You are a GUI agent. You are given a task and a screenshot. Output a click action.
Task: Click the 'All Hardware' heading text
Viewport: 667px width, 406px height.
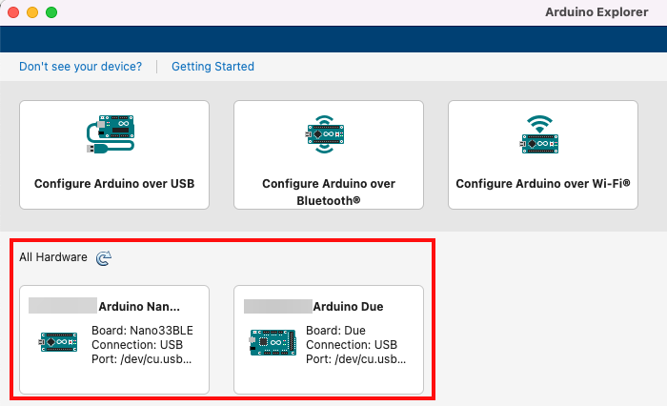coord(53,257)
